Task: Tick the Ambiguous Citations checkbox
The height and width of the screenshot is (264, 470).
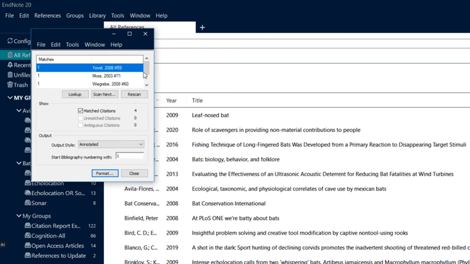Action: [80, 126]
